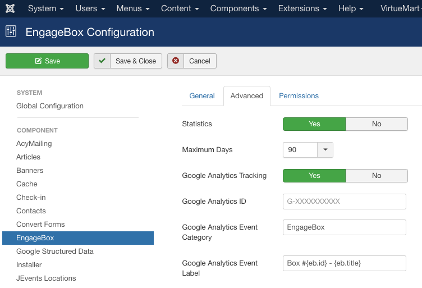
Task: Open JEvents Locations settings
Action: coord(46,278)
